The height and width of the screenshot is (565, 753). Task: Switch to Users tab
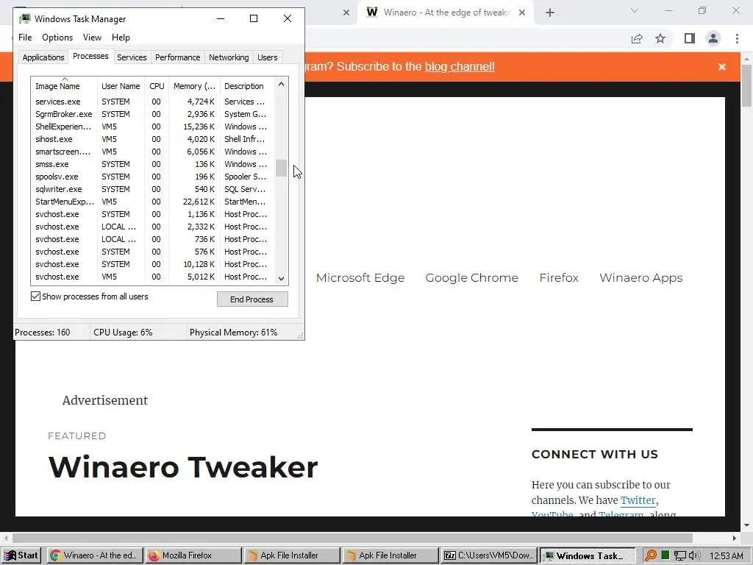[x=267, y=57]
